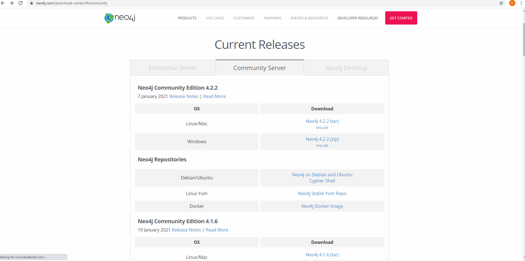This screenshot has width=525, height=261.
Task: Click the page vertical scrollbar thumb
Action: pos(524,39)
